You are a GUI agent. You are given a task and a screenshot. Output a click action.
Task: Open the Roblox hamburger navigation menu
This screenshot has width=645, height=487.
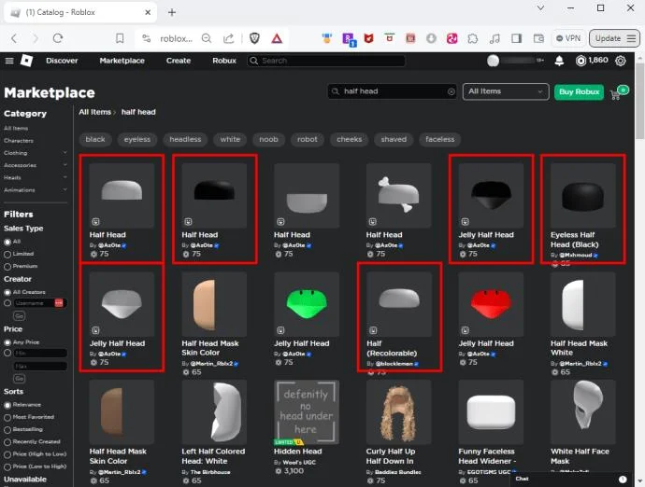click(x=9, y=61)
